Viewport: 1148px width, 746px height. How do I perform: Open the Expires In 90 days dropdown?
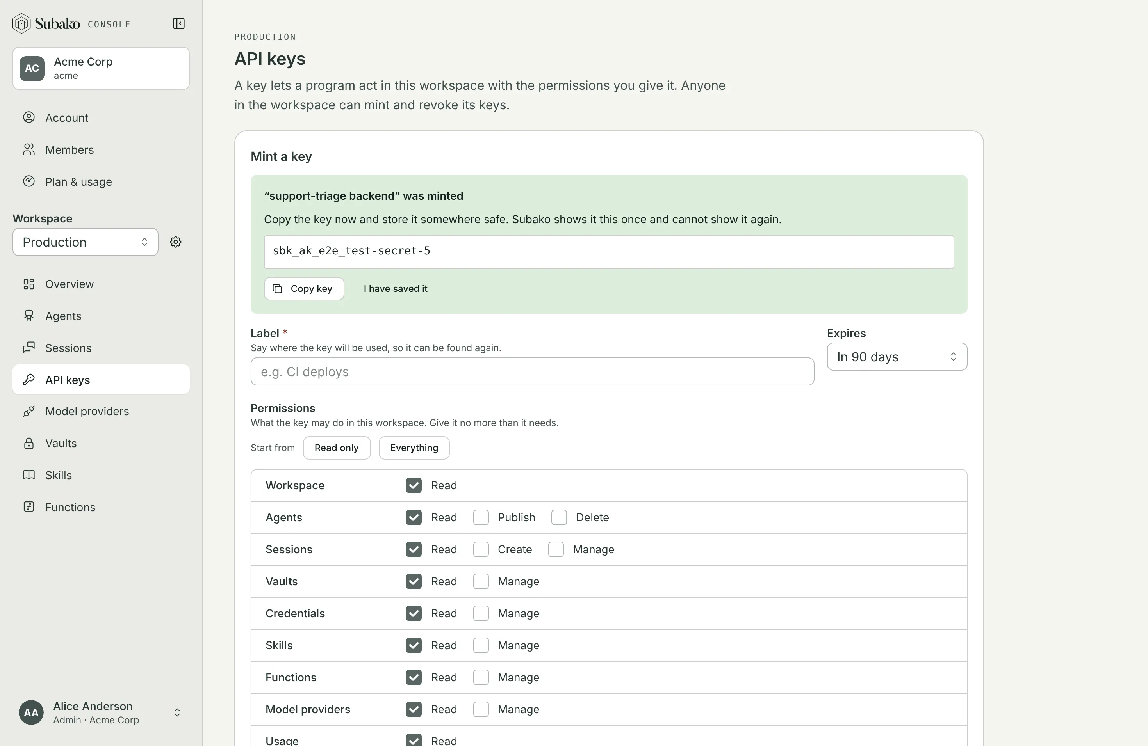tap(897, 357)
